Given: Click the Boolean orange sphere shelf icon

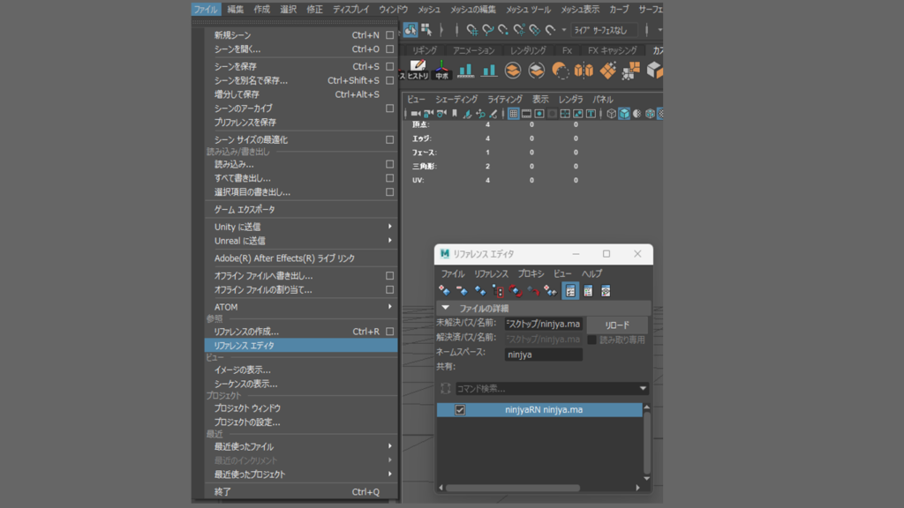Looking at the screenshot, I should click(x=560, y=71).
